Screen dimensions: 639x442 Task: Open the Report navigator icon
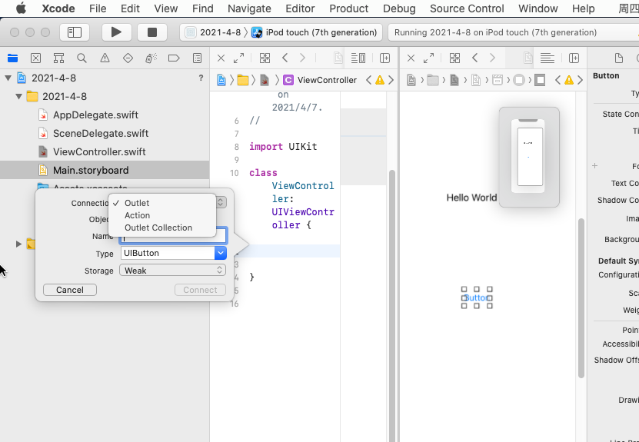(x=198, y=58)
